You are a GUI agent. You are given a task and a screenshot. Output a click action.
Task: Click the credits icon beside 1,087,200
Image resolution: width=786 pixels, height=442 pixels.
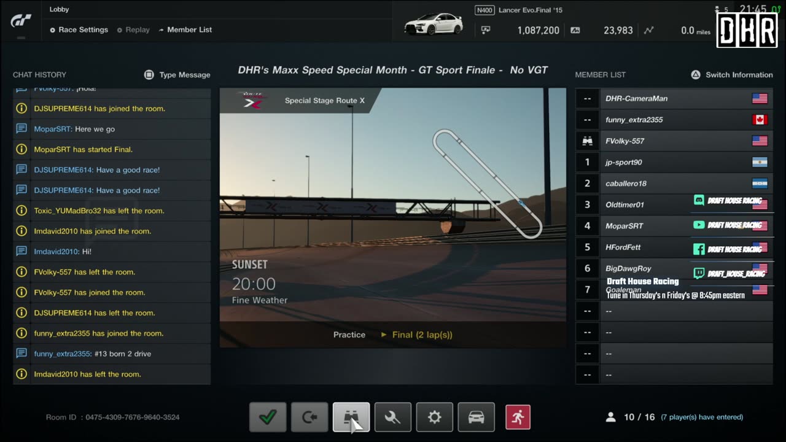coord(486,30)
